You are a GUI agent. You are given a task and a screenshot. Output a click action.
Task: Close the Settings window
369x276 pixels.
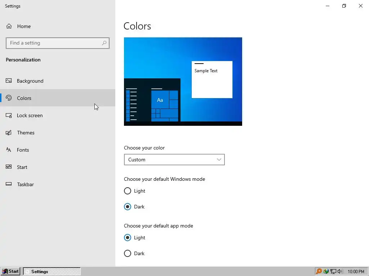360,6
